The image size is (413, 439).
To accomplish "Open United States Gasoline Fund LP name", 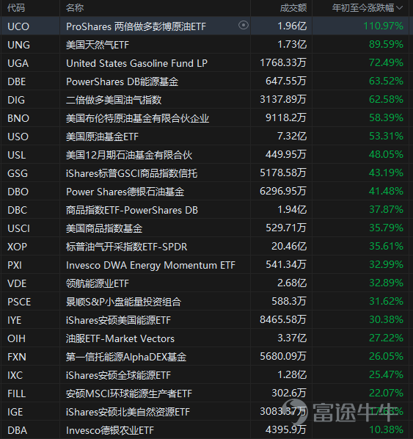I will pos(137,63).
